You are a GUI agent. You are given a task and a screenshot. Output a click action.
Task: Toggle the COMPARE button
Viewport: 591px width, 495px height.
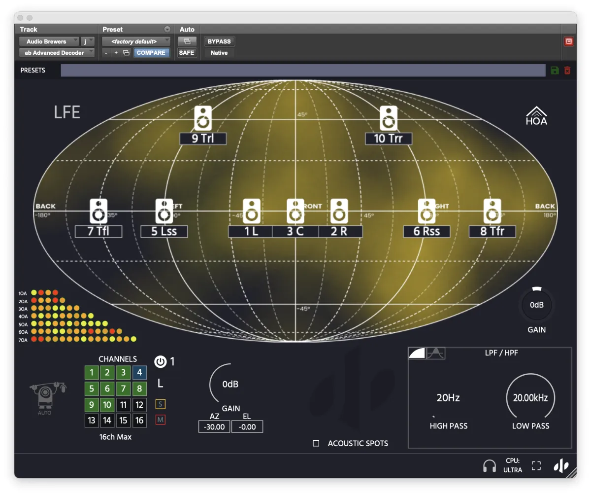[151, 53]
